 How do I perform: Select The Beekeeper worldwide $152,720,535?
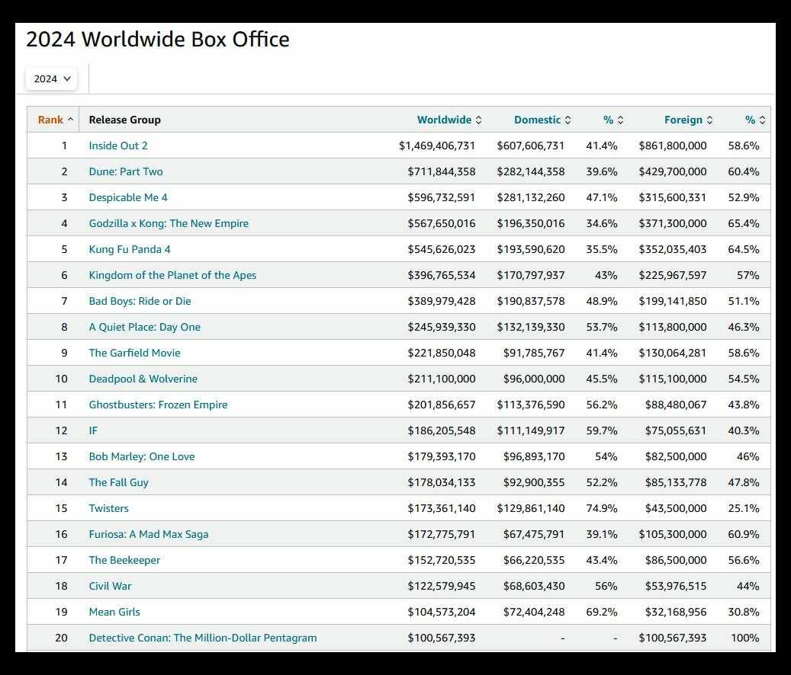click(x=442, y=560)
